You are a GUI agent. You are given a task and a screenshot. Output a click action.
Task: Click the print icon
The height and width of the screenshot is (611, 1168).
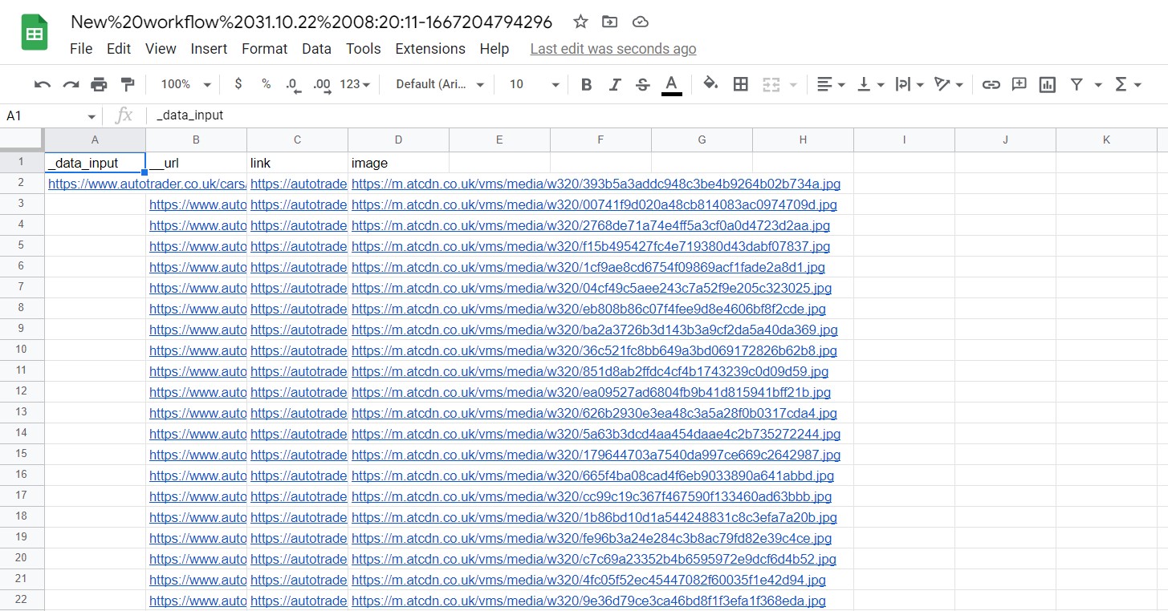coord(99,84)
